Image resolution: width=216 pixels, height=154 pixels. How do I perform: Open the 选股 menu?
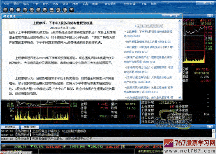pyautogui.click(x=55, y=4)
